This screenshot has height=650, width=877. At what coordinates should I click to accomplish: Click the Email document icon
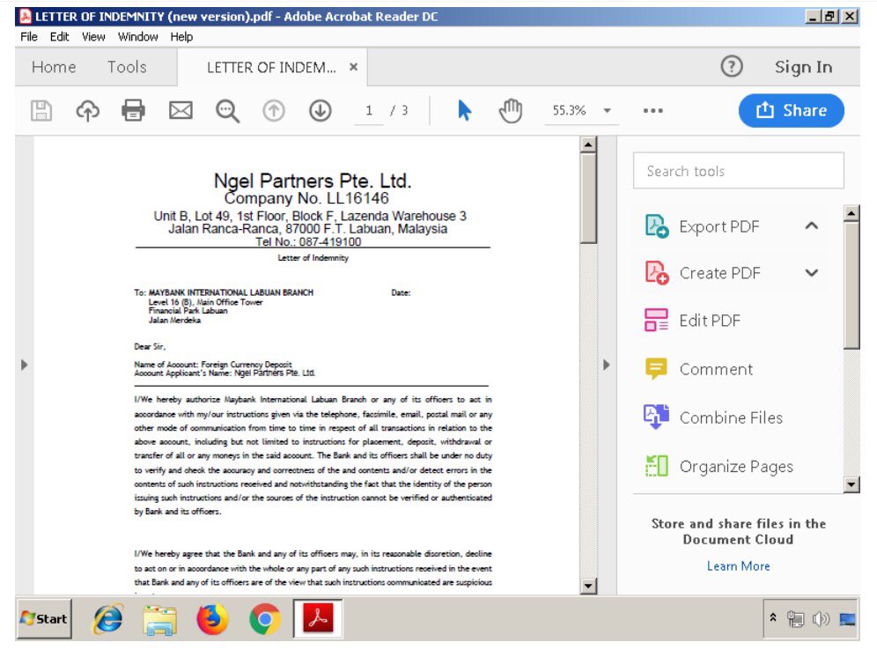[x=180, y=110]
